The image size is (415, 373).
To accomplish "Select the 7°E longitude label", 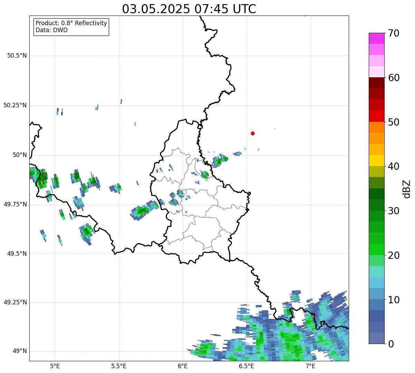I will 310,366.
